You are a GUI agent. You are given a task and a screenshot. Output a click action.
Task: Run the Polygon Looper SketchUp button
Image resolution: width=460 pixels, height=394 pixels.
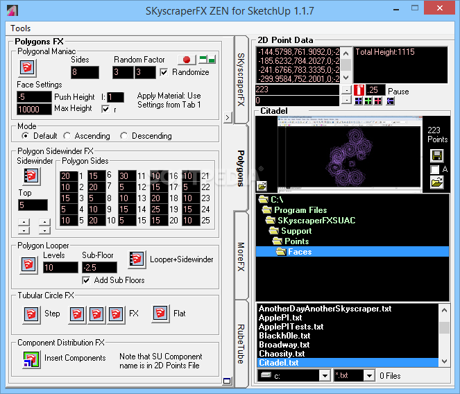(x=28, y=265)
